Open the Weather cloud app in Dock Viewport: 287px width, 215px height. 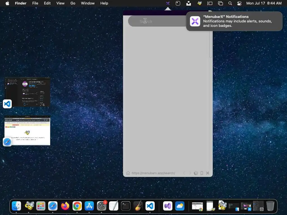[180, 206]
